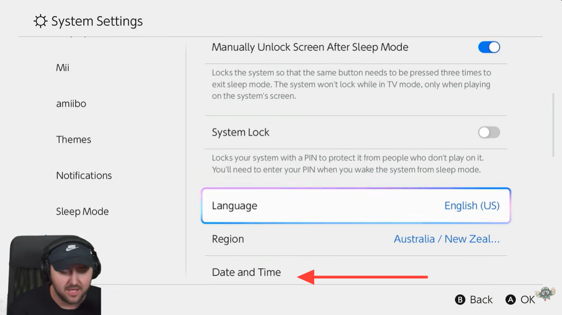
Task: Go to Notifications settings
Action: pyautogui.click(x=84, y=176)
